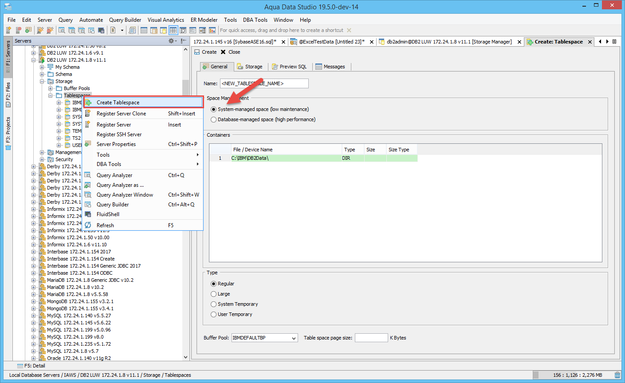Collapse the Servers panel with the pin icon
This screenshot has width=625, height=383.
[x=184, y=41]
